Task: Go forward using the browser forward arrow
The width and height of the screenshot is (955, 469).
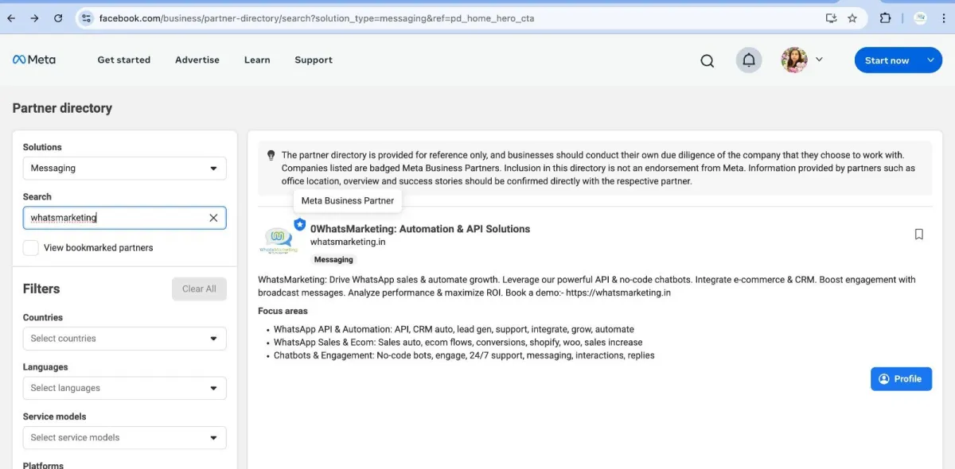Action: click(34, 17)
